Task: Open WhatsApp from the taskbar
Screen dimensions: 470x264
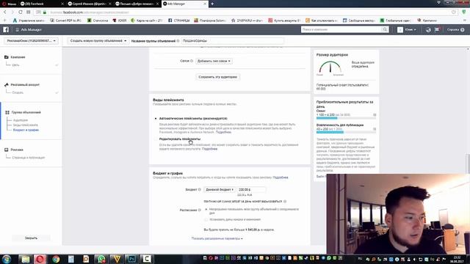Action: point(101,259)
